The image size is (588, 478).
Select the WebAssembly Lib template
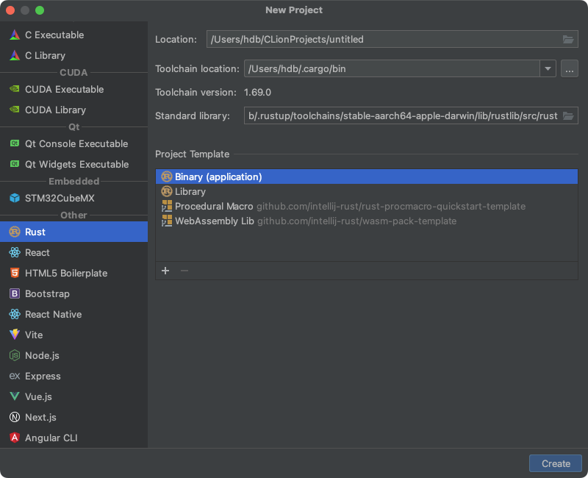367,221
